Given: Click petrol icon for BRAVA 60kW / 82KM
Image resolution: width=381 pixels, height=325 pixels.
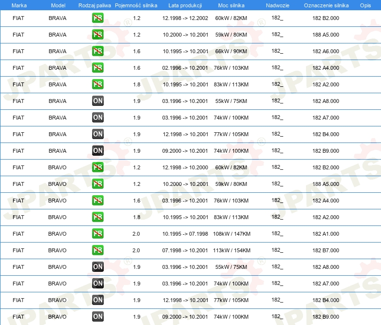Looking at the screenshot, I should tap(97, 18).
